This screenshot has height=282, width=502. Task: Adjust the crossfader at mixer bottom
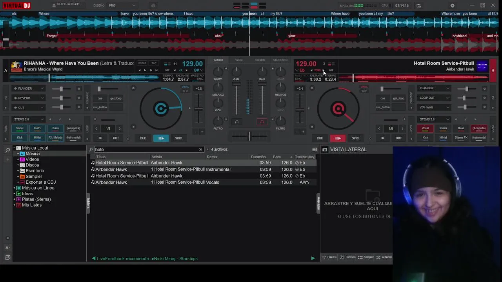point(249,136)
